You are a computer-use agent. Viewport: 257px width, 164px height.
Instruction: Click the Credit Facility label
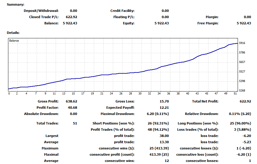point(122,11)
